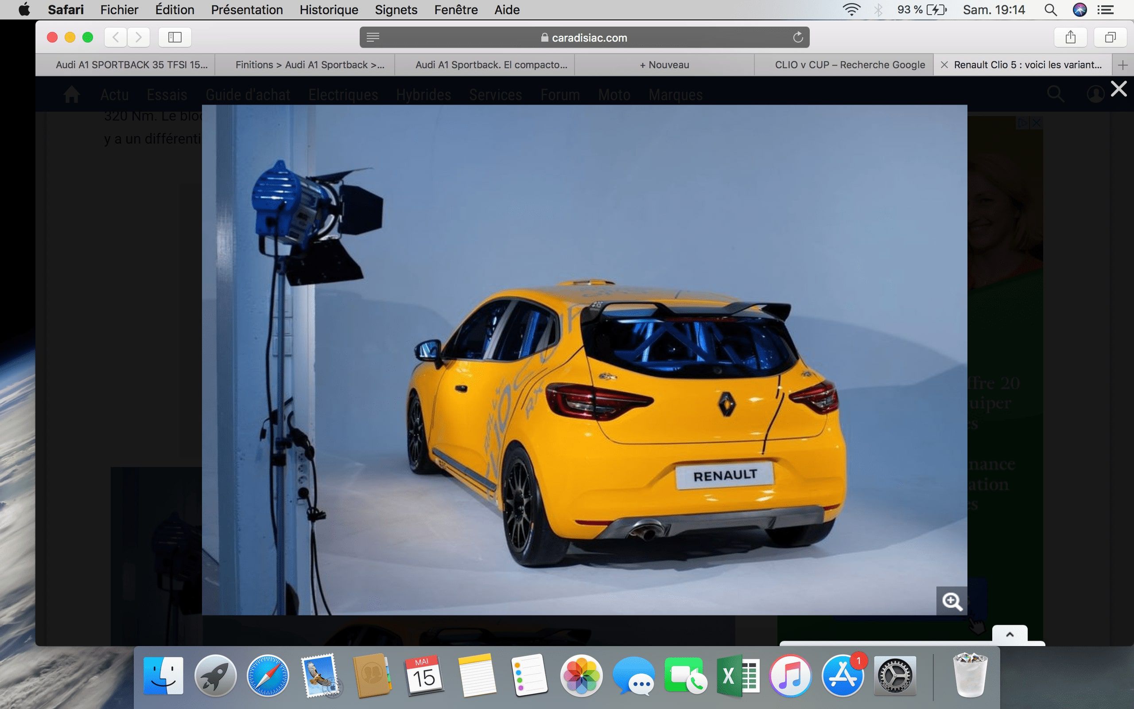Viewport: 1134px width, 709px height.
Task: Switch to Finitions Audi A1 Sportback tab
Action: (305, 65)
